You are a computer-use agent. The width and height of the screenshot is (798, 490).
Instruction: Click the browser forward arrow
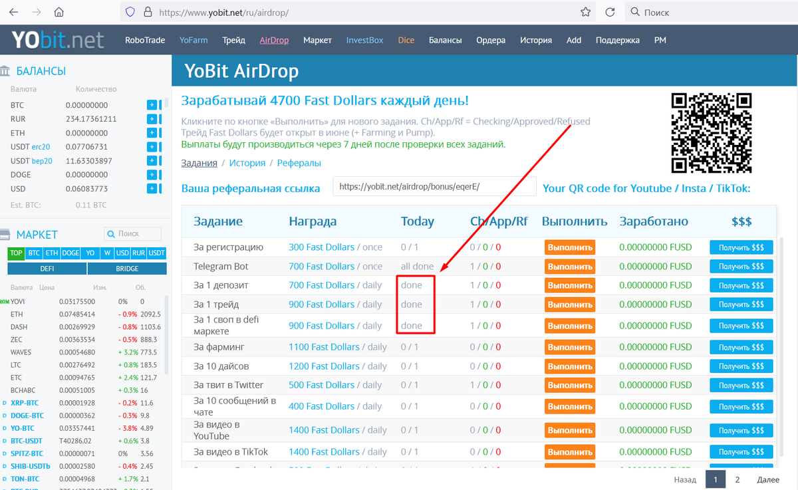coord(37,12)
